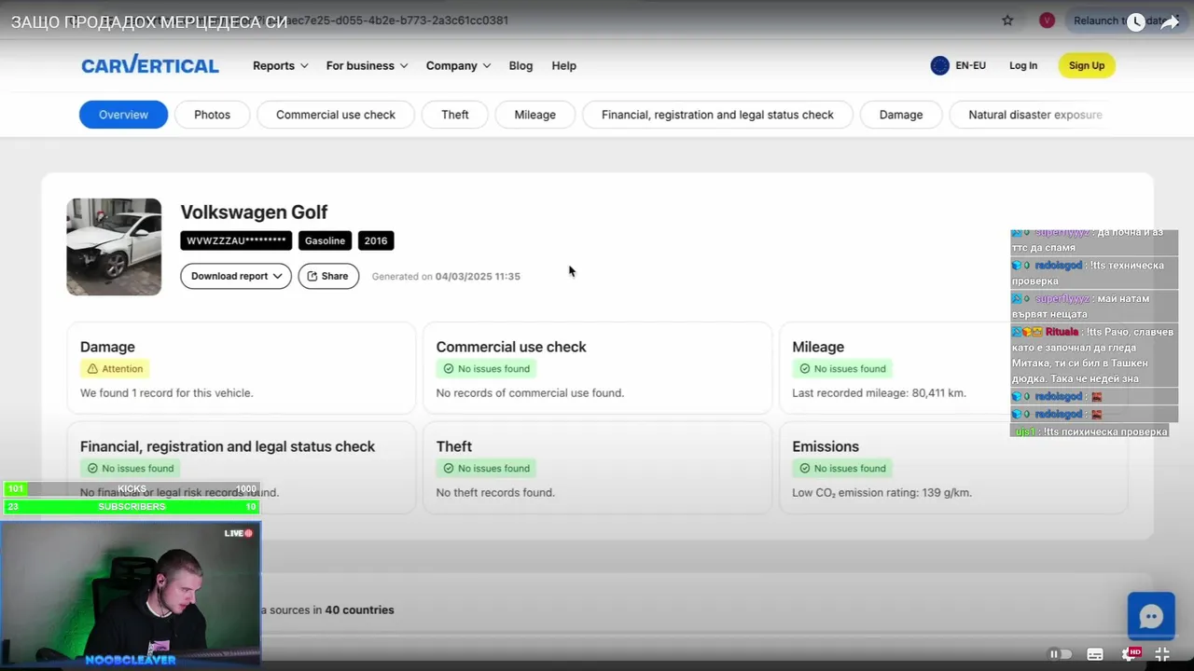Open the Theft summary card
The width and height of the screenshot is (1194, 671).
(598, 468)
